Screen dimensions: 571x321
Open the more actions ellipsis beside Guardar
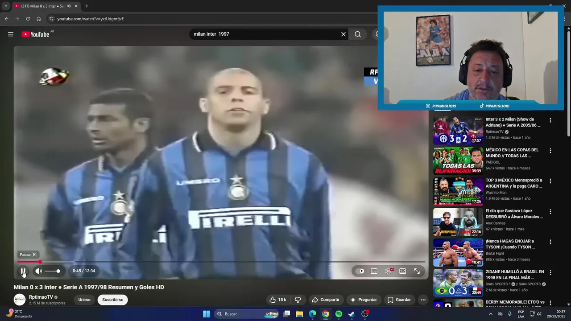pyautogui.click(x=423, y=300)
